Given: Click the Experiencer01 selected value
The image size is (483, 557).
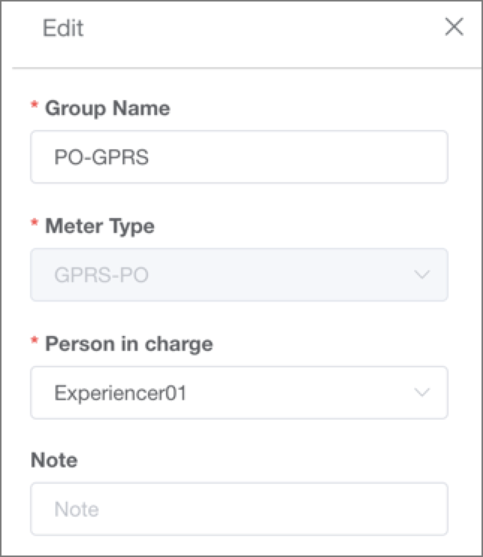Looking at the screenshot, I should click(120, 393).
